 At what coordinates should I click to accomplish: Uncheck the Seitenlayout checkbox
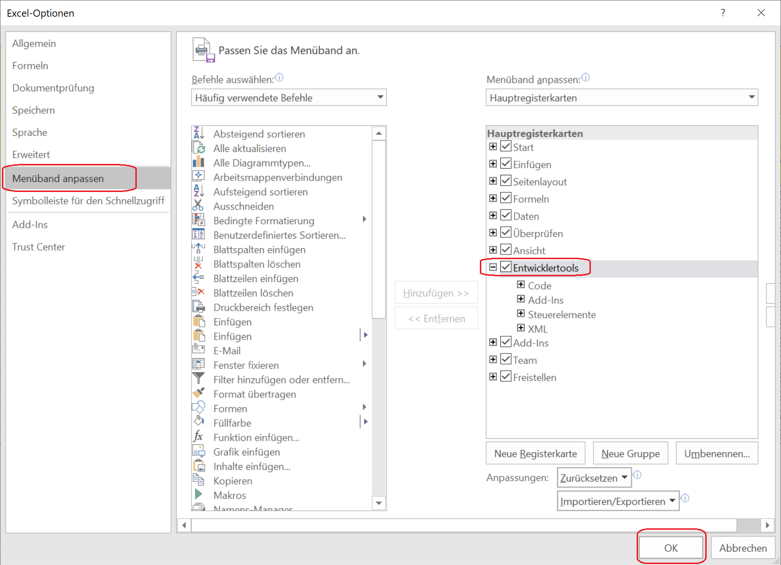pos(506,181)
